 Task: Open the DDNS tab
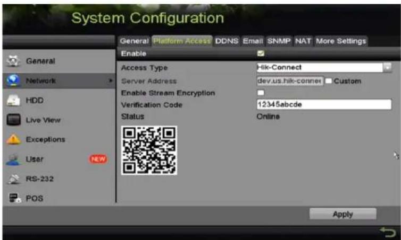pos(227,41)
